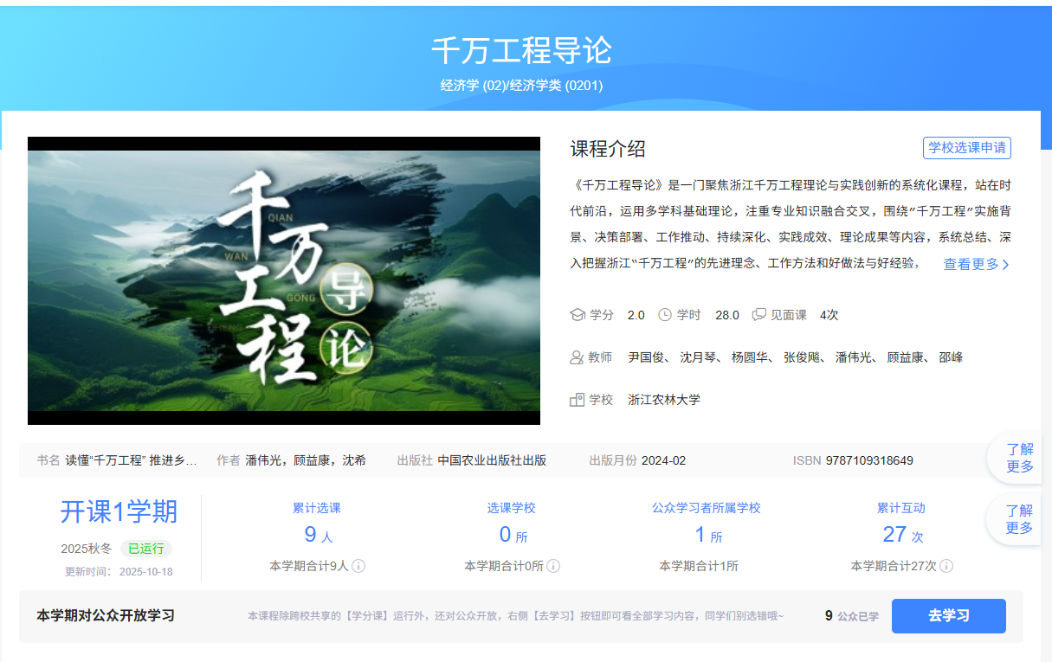This screenshot has width=1052, height=662.
Task: Click the school building icon
Action: click(578, 400)
